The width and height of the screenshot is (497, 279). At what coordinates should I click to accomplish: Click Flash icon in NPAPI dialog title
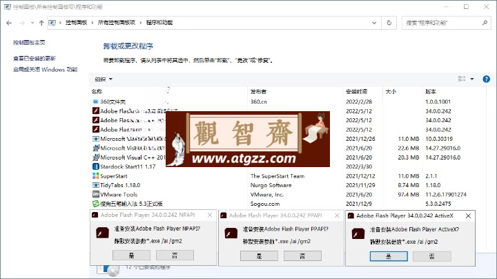tap(95, 215)
